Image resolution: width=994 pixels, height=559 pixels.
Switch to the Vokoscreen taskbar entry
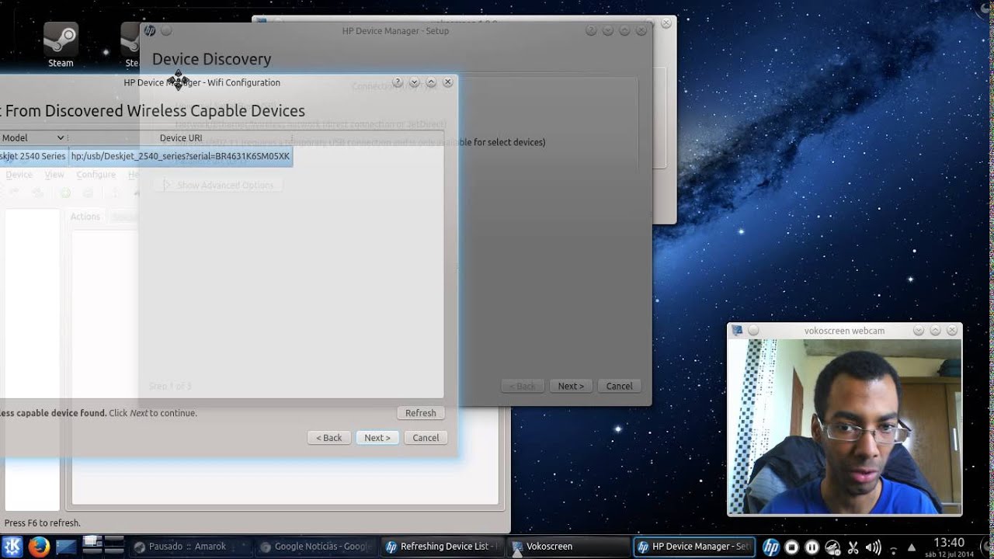tap(569, 547)
